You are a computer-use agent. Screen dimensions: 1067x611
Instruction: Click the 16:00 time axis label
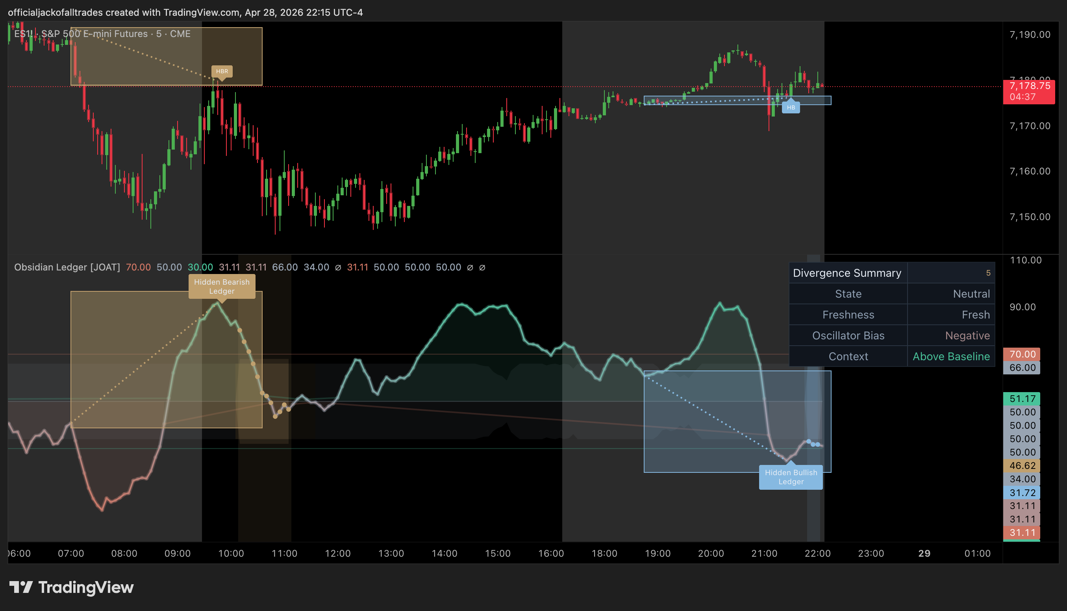tap(551, 554)
